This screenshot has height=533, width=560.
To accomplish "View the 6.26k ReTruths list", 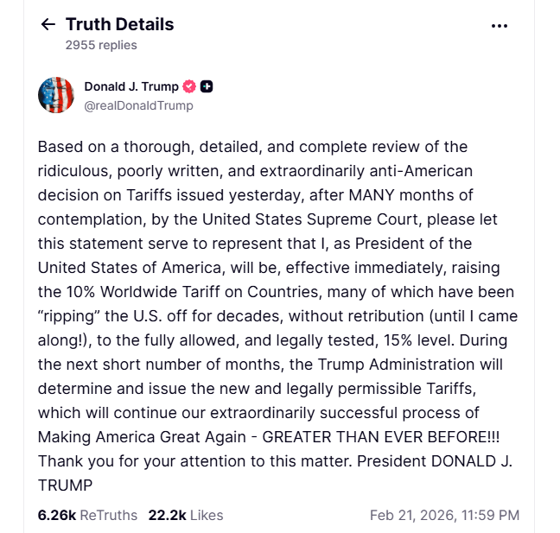I will pyautogui.click(x=87, y=515).
